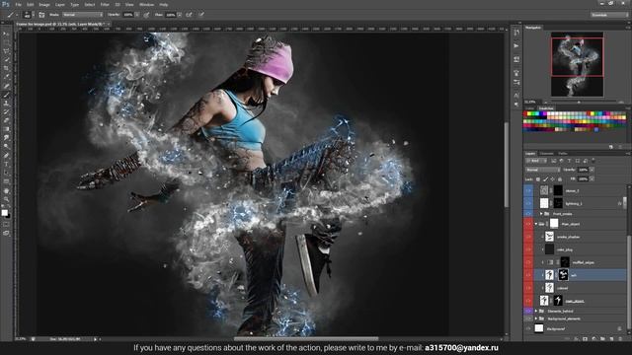
Task: Click the ash layer mask thumbnail
Action: click(x=563, y=275)
